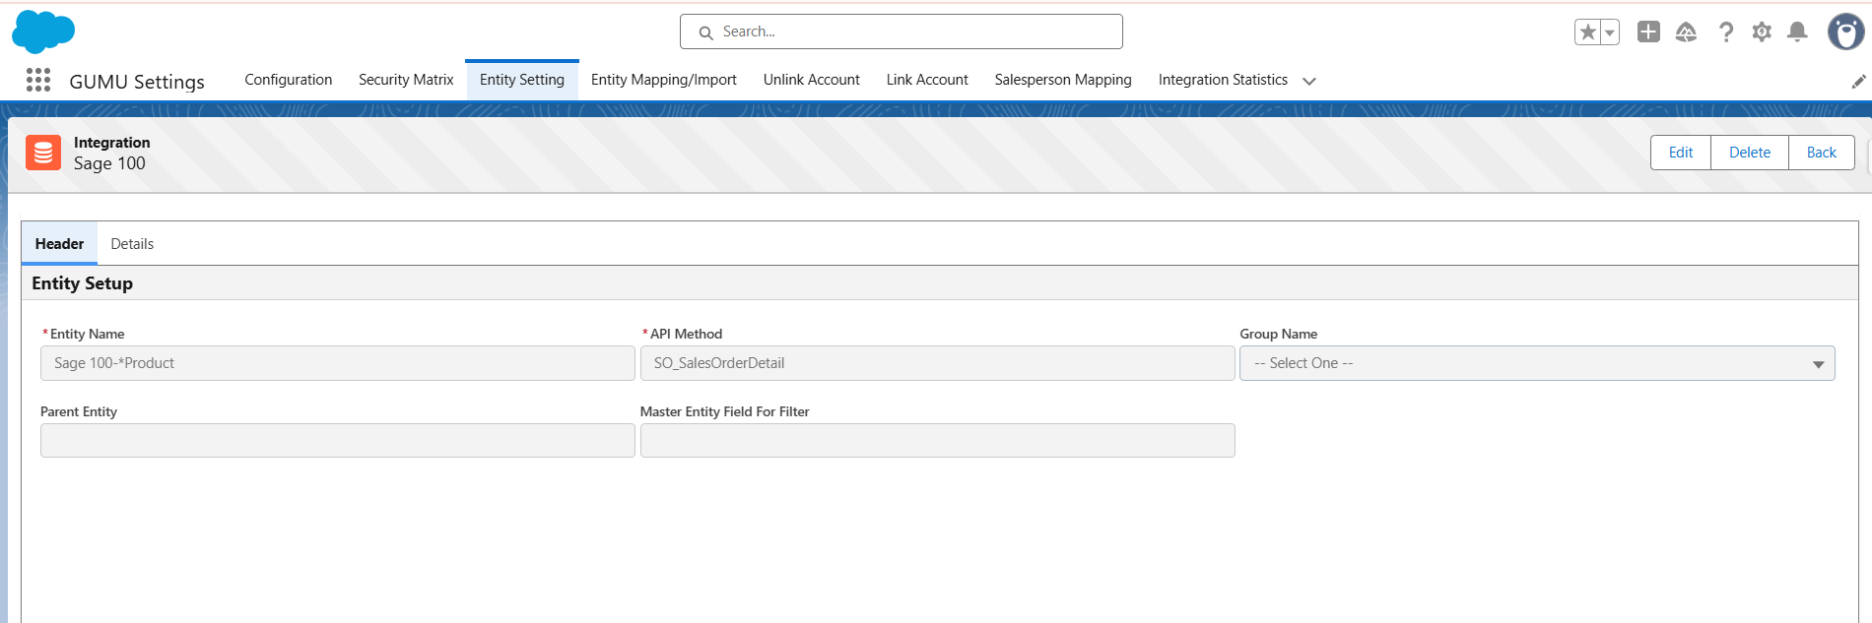Switch to the Details tab
The height and width of the screenshot is (623, 1872).
click(x=132, y=244)
